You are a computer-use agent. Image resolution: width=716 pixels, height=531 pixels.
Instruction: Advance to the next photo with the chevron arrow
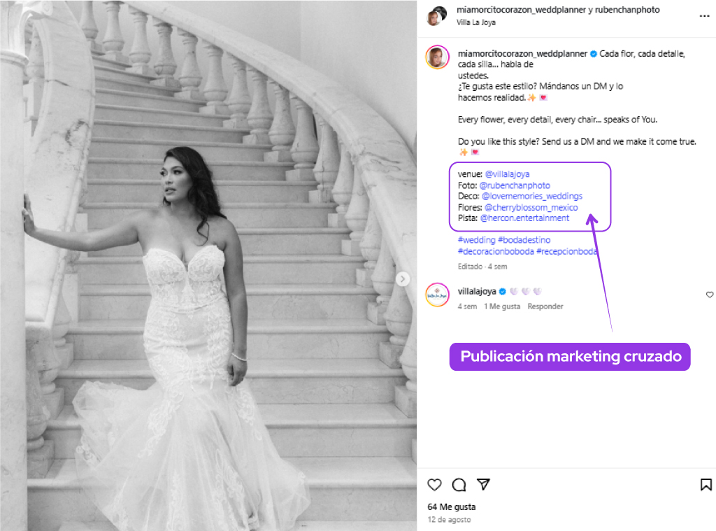pyautogui.click(x=403, y=278)
